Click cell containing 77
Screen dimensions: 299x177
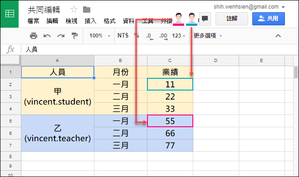[x=170, y=145]
